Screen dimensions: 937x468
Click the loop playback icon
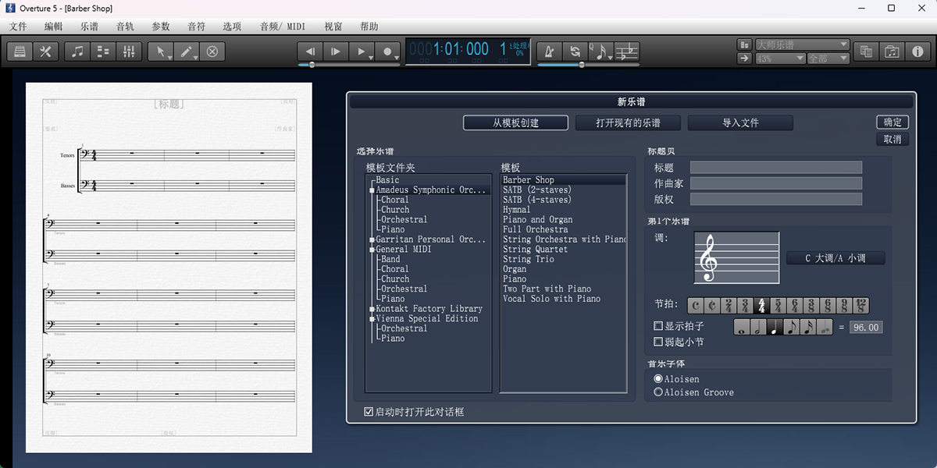coord(575,51)
